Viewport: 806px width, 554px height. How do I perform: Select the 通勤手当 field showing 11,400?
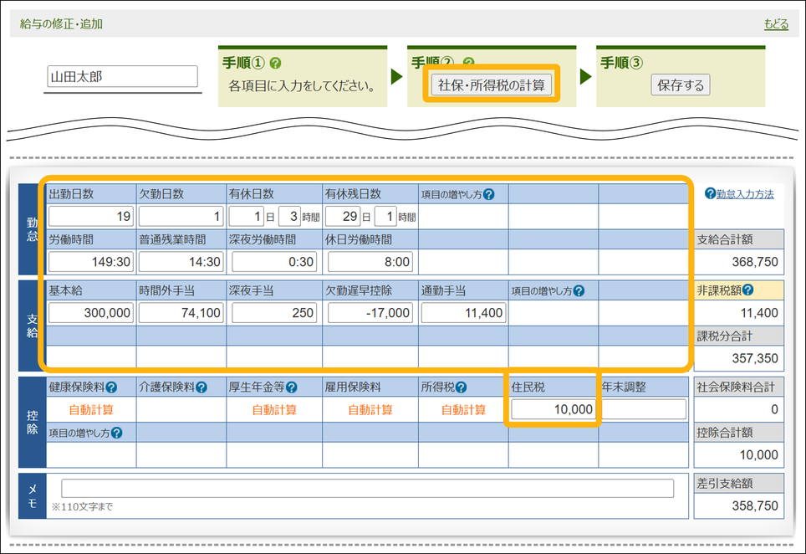(x=462, y=313)
